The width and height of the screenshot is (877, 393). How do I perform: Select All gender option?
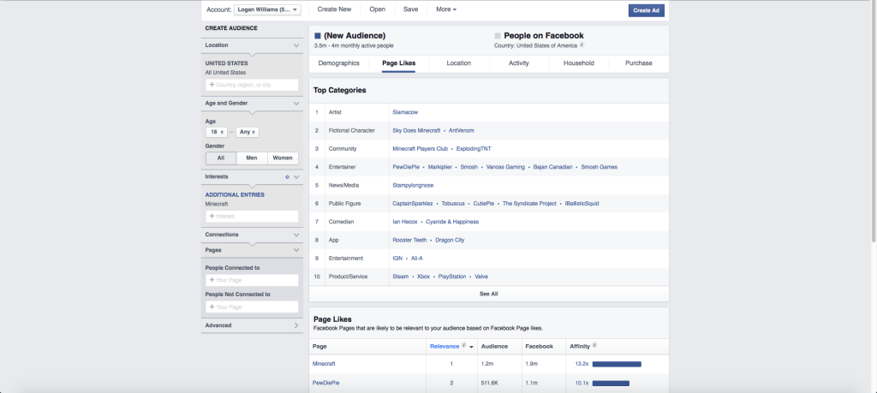coord(221,158)
